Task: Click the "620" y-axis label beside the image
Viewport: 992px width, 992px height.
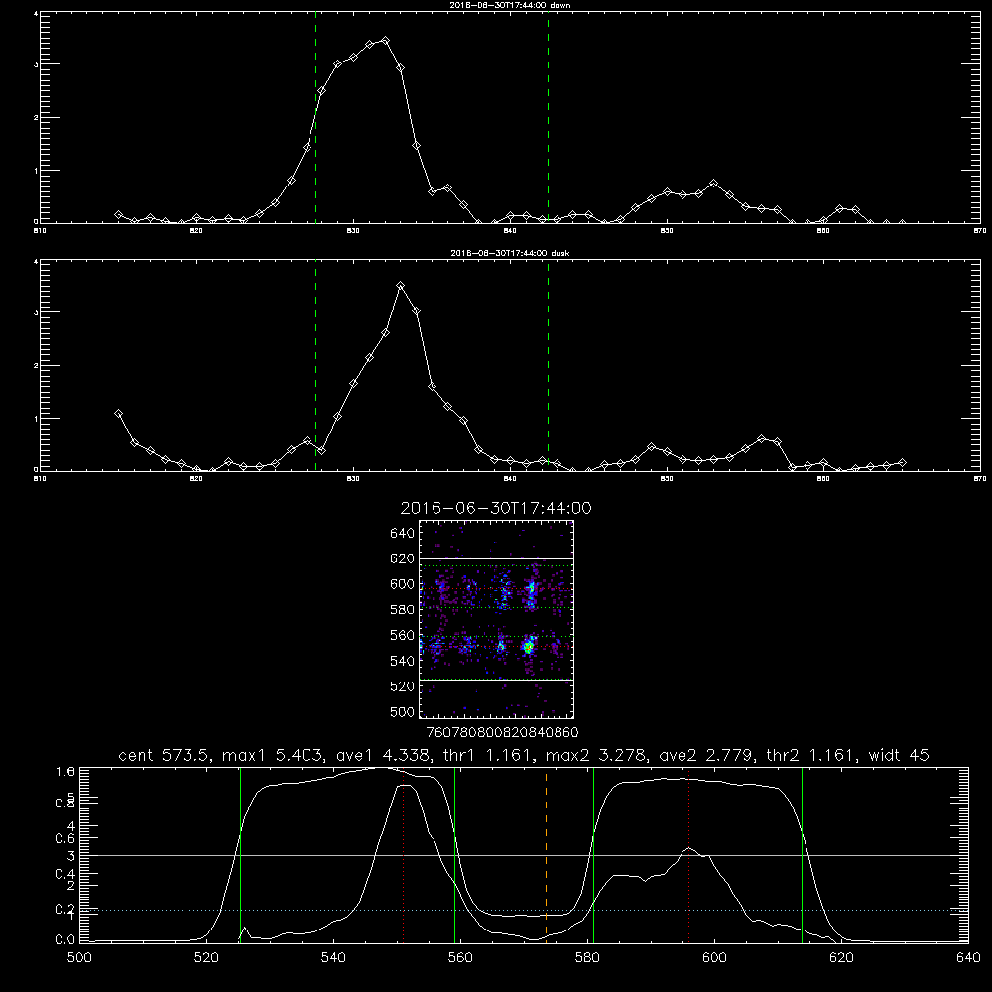Action: pyautogui.click(x=403, y=558)
